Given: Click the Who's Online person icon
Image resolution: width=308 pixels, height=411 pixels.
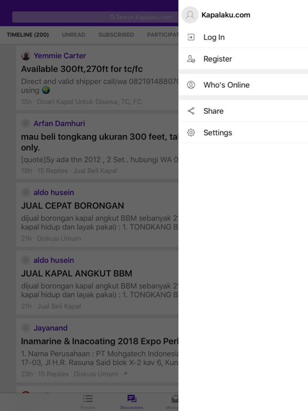Looking at the screenshot, I should pos(191,85).
